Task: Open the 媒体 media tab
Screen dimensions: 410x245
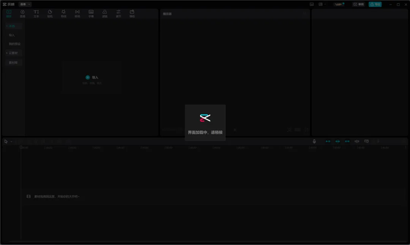Action: click(9, 14)
